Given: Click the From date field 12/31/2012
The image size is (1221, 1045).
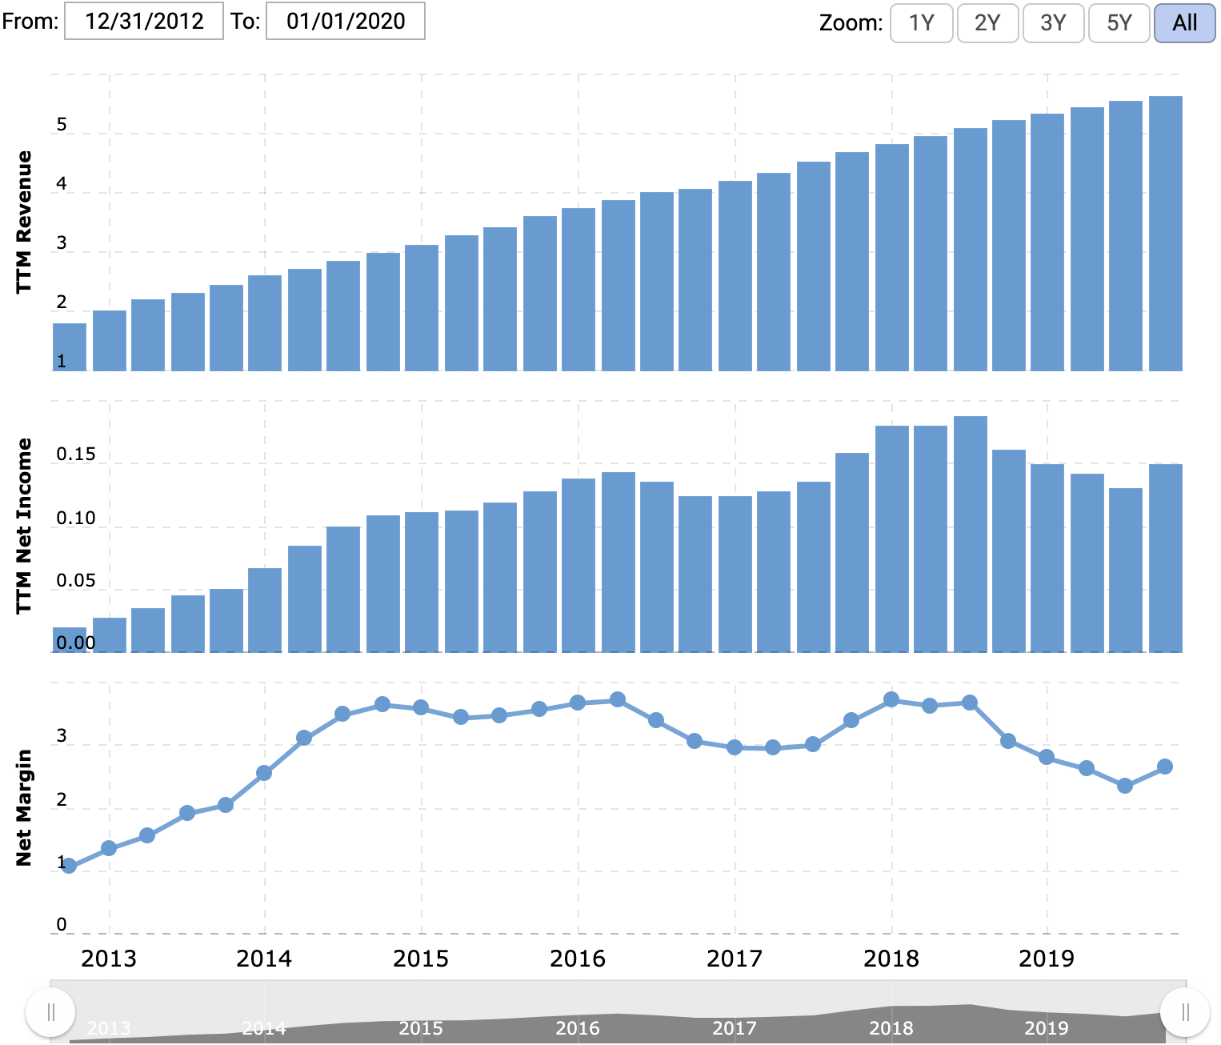Looking at the screenshot, I should coord(144,21).
